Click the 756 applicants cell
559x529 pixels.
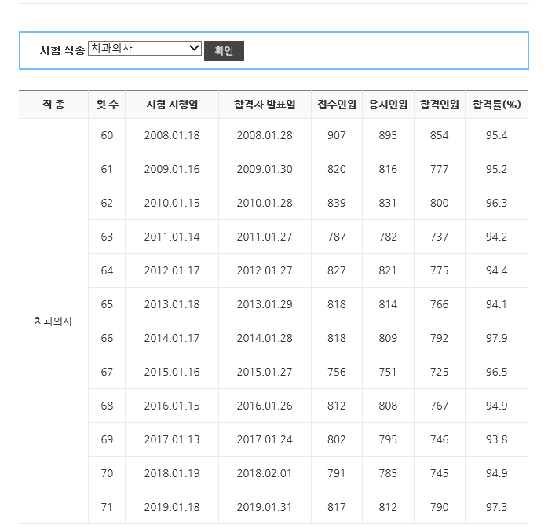coord(337,372)
